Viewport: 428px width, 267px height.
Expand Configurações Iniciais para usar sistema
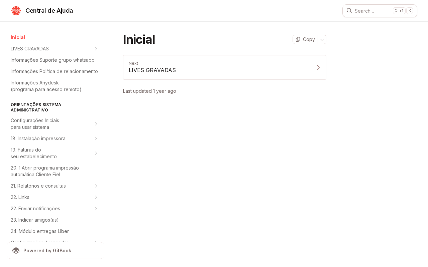tap(96, 124)
